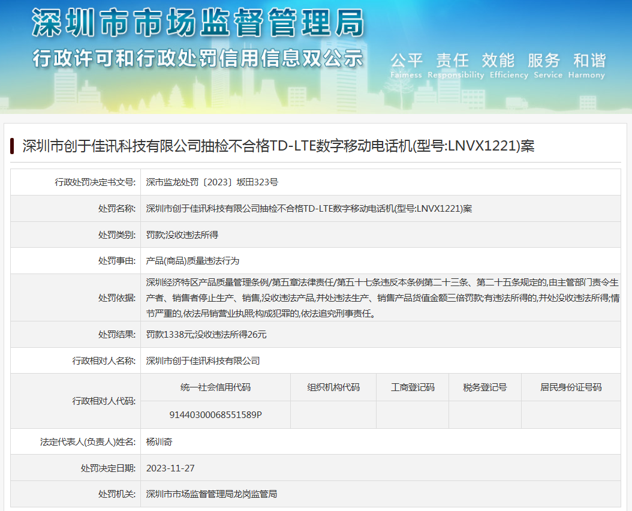Click the legal basis paragraph starting 深圳经济特区产品质量管理条例
The width and height of the screenshot is (632, 511).
coord(383,298)
